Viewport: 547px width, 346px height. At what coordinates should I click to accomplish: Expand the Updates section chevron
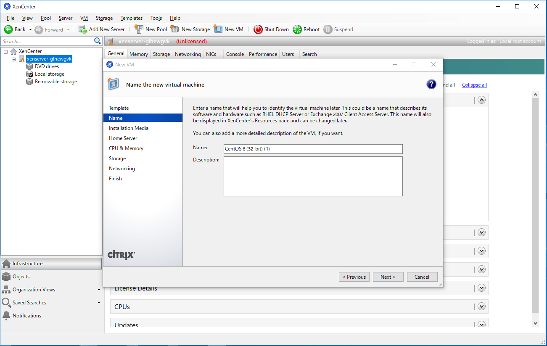[482, 324]
